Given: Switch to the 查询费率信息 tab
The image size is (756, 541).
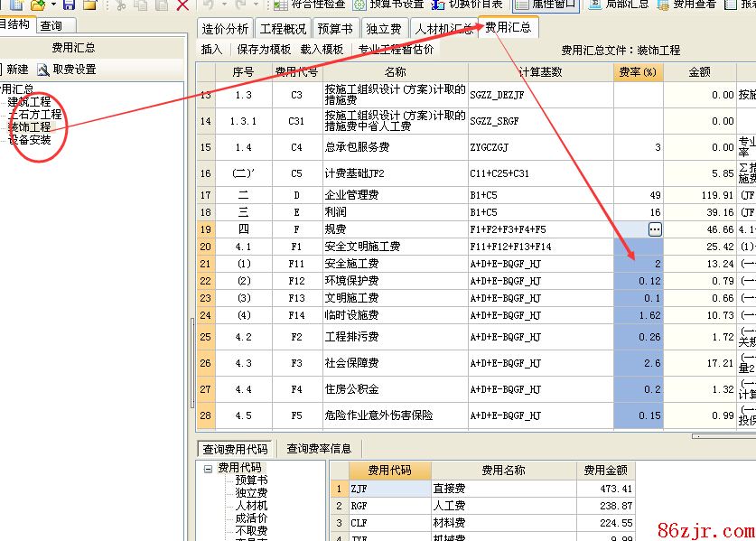Looking at the screenshot, I should coord(319,449).
